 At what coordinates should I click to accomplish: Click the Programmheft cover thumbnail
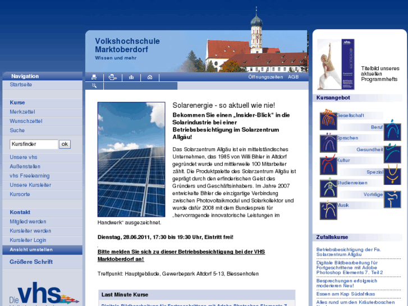[x=336, y=65]
